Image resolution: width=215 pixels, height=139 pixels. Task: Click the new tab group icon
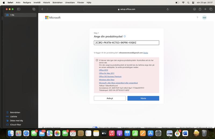(x=34, y=9)
